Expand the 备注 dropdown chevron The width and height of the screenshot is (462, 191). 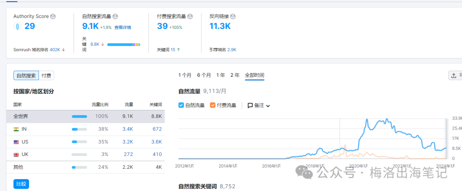click(268, 106)
